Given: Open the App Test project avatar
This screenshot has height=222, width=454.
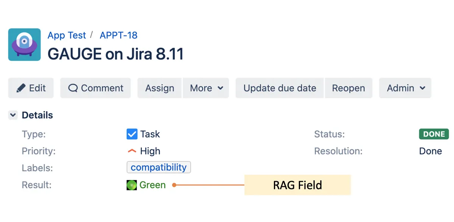Looking at the screenshot, I should point(24,45).
